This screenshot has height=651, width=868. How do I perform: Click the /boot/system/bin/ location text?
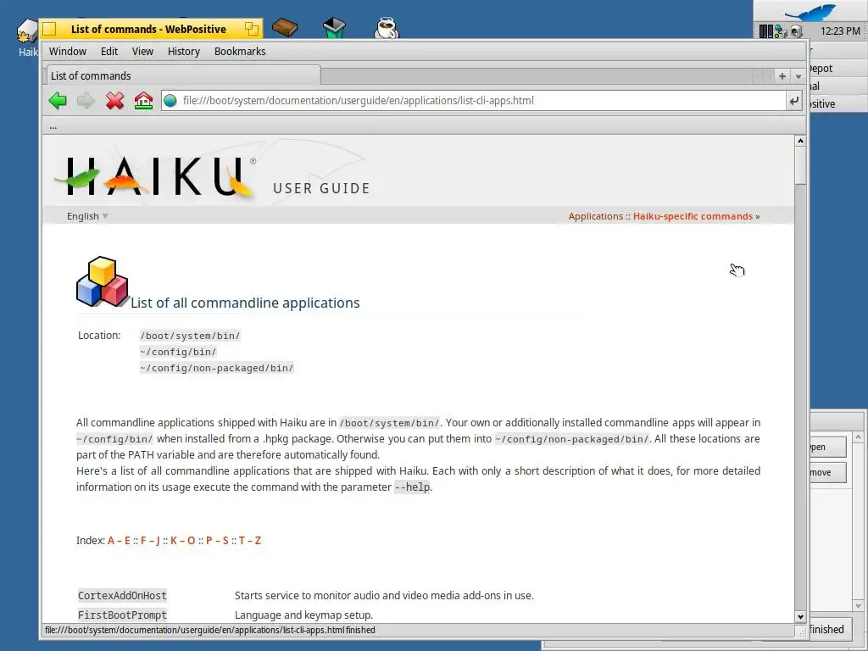[x=190, y=336]
